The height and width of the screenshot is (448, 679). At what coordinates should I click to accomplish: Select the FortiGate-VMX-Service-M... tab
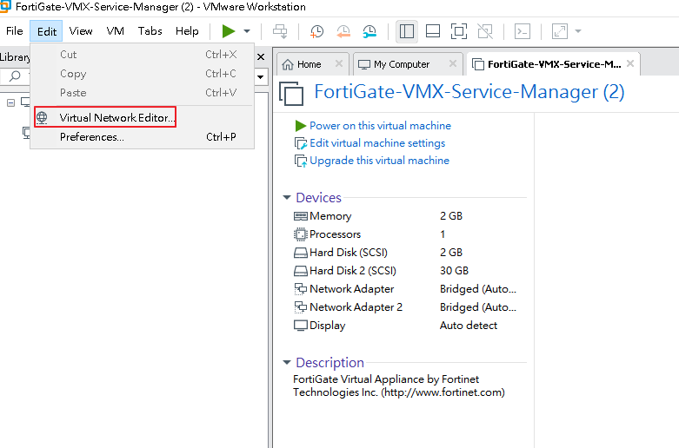555,64
